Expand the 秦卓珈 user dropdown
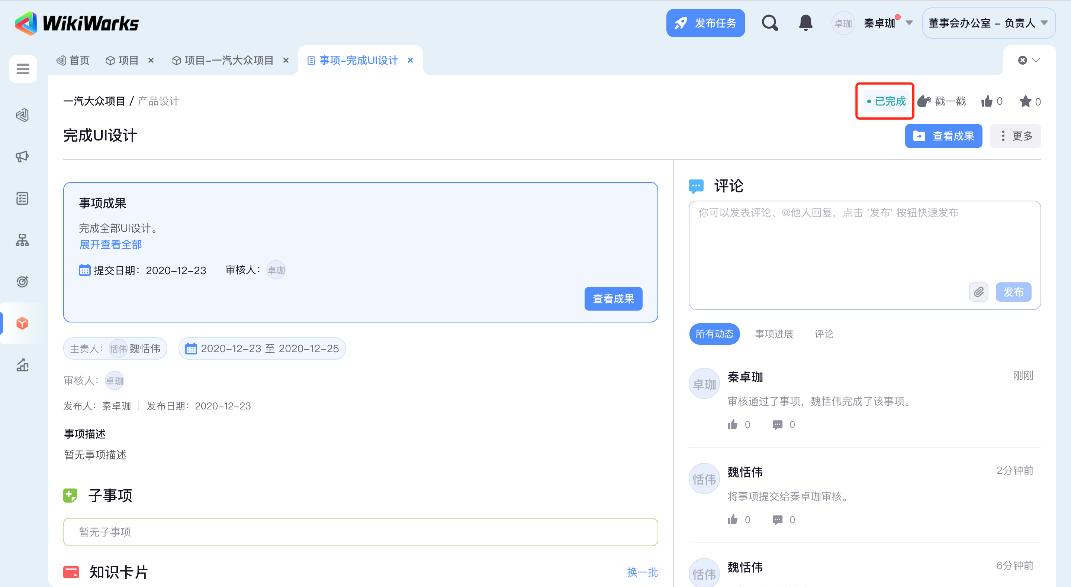The width and height of the screenshot is (1071, 587). pyautogui.click(x=909, y=23)
